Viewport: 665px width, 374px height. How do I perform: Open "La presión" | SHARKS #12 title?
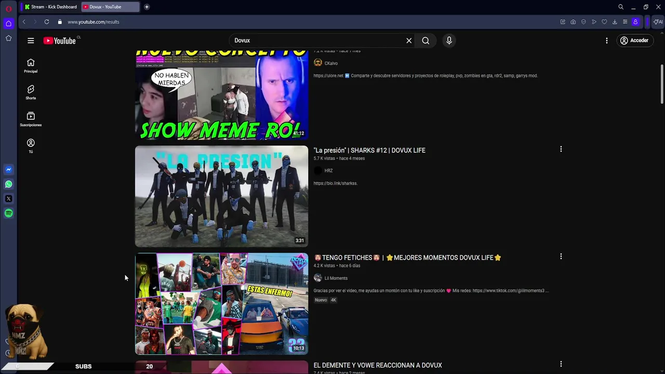pos(369,150)
